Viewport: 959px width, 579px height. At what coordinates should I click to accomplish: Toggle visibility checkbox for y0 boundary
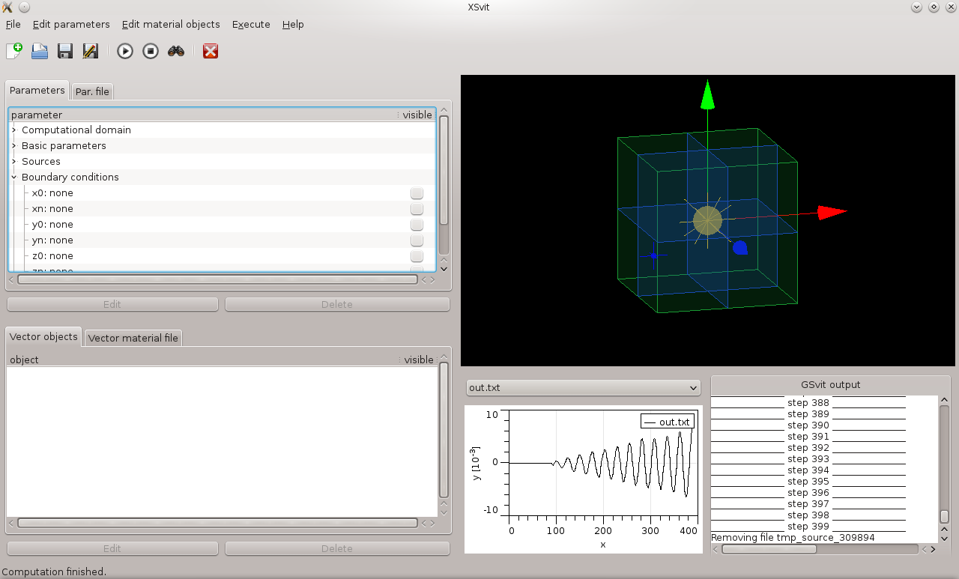tap(417, 225)
